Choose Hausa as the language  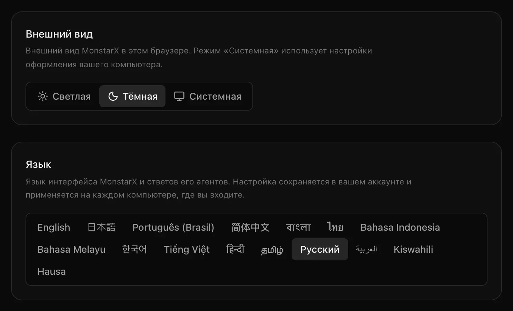[x=51, y=271]
